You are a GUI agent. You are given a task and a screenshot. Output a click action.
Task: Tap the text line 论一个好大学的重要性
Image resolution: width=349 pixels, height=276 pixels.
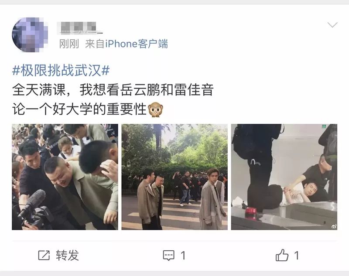click(79, 109)
